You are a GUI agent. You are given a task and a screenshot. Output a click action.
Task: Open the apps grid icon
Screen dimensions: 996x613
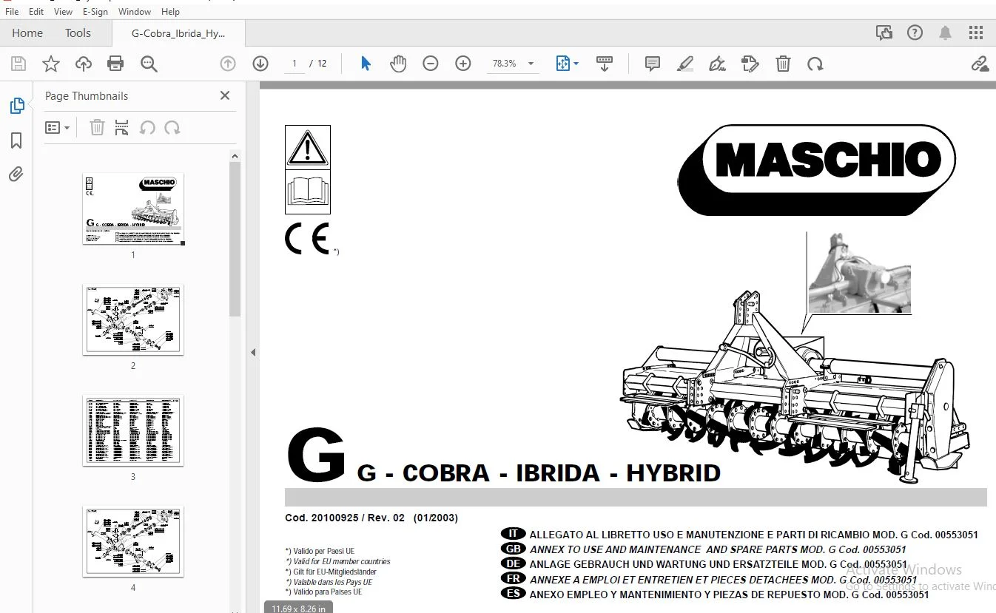point(976,33)
